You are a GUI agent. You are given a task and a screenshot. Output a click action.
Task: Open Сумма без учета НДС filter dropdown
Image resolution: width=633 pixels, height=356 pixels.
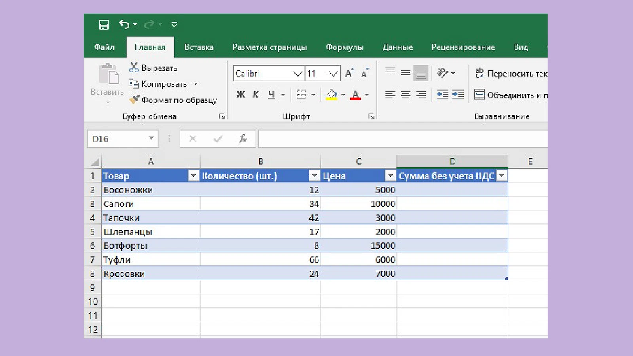click(502, 176)
